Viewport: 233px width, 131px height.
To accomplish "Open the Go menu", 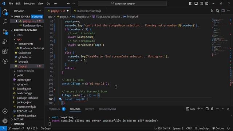I will pyautogui.click(x=48, y=4).
